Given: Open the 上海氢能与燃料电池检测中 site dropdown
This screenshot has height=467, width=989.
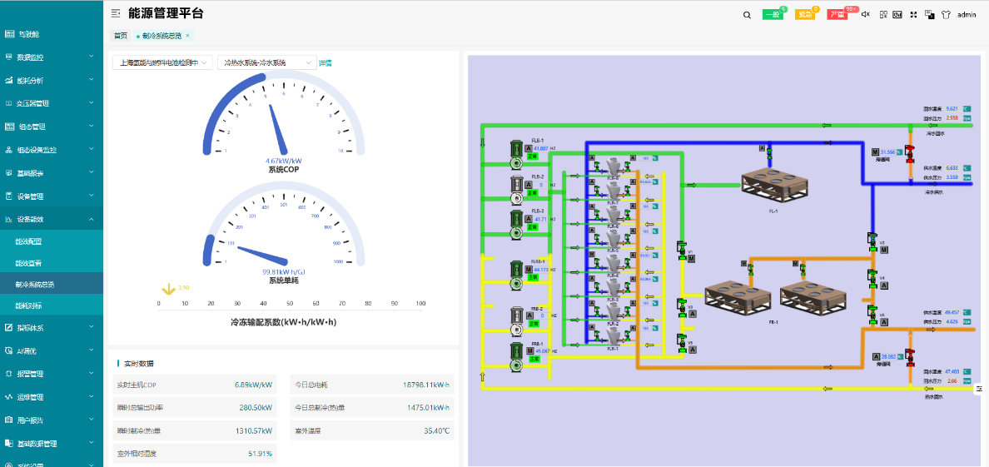Looking at the screenshot, I should tap(162, 62).
